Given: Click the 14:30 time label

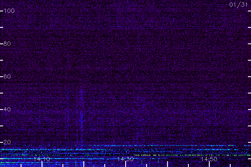Looking at the screenshot, I should tap(125, 159).
